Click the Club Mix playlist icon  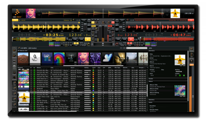point(14,105)
